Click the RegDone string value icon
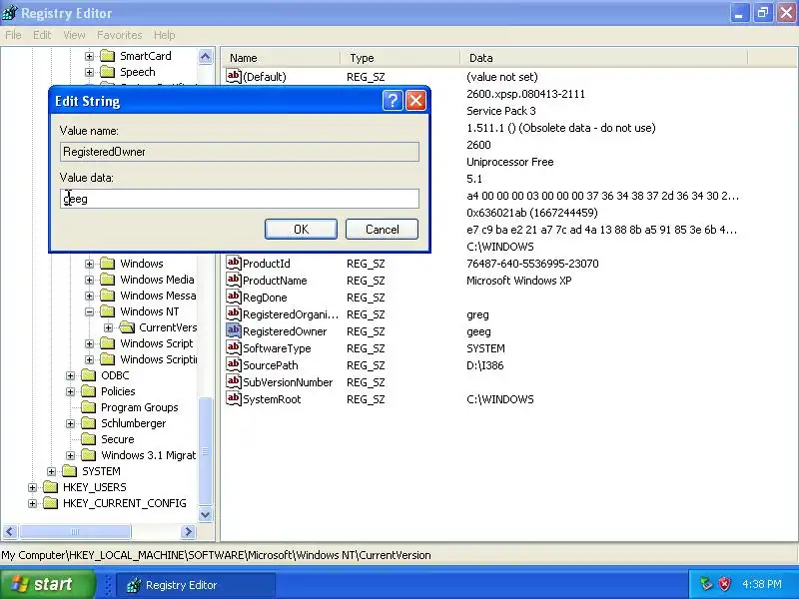This screenshot has width=799, height=599. [x=234, y=297]
